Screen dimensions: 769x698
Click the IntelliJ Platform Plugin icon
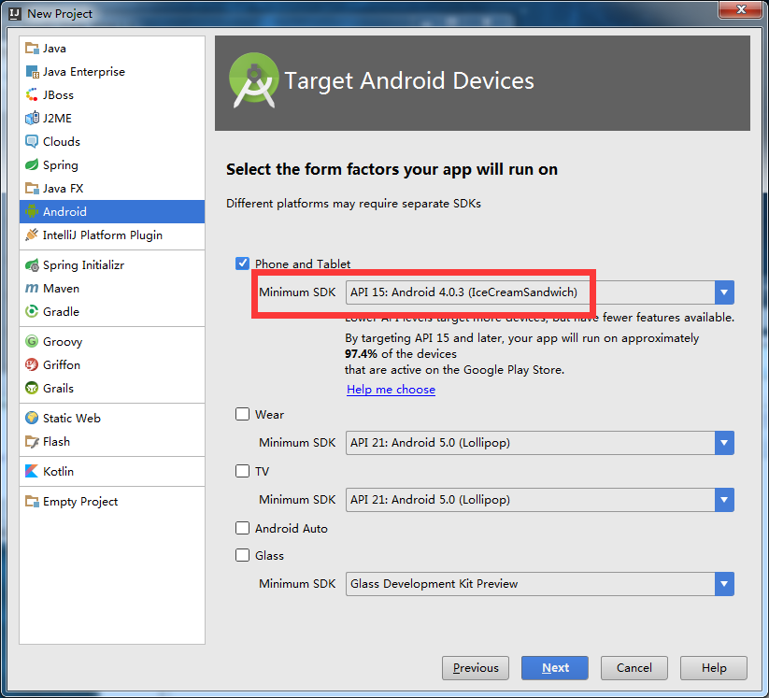point(32,235)
